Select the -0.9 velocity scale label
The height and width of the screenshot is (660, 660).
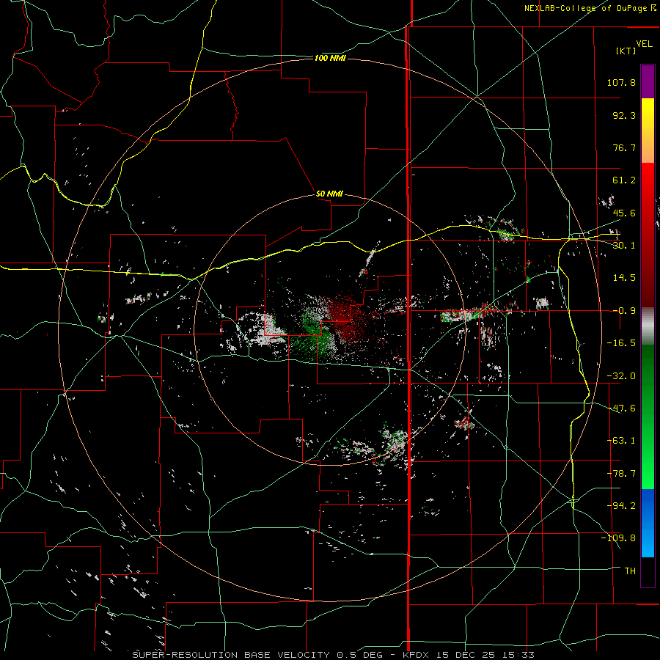pyautogui.click(x=624, y=311)
